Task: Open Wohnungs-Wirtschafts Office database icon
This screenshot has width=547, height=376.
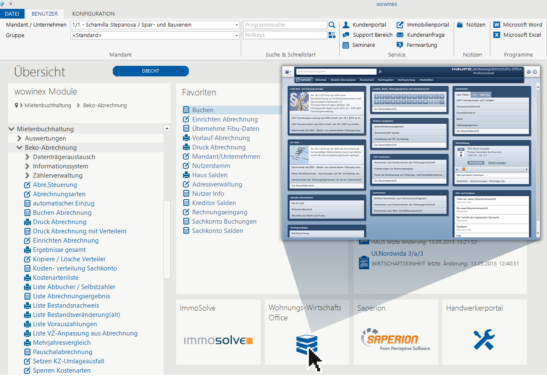Action: coord(307,344)
